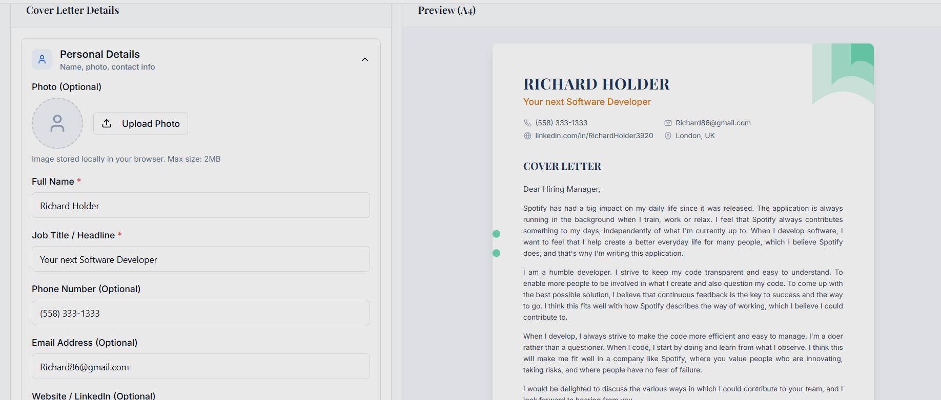The width and height of the screenshot is (941, 400).
Task: Click the COVER LETTER heading in preview
Action: point(562,166)
